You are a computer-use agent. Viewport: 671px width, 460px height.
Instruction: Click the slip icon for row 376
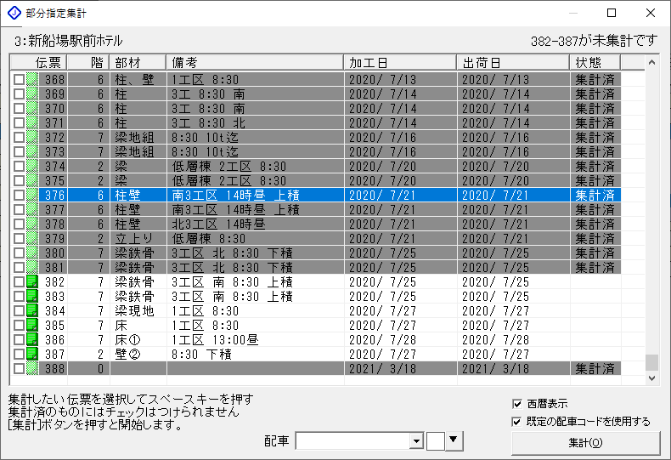(x=32, y=195)
